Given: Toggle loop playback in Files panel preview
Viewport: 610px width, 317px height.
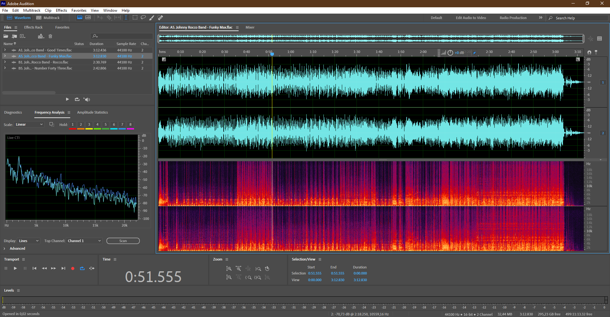Looking at the screenshot, I should click(x=77, y=99).
